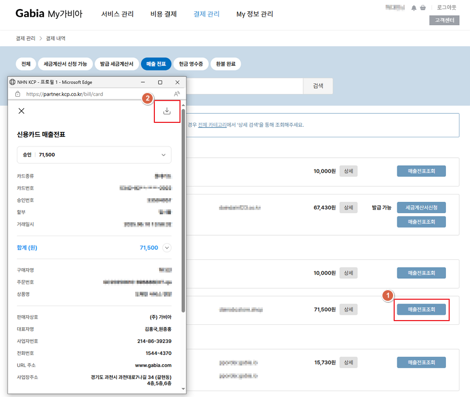Click the 67,430원 amount
Screen dimensions: 470x397
[325, 207]
